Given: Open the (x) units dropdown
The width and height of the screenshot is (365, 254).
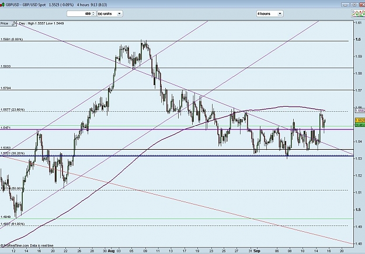Looking at the screenshot, I should [x=110, y=14].
